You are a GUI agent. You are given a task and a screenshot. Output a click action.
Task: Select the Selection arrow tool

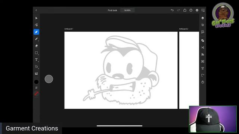pos(36,18)
